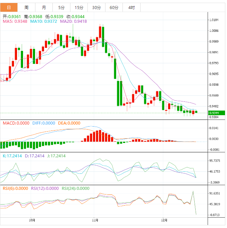The width and height of the screenshot is (227, 228).
Task: Select the RSI(6) legend label
Action: (15, 188)
